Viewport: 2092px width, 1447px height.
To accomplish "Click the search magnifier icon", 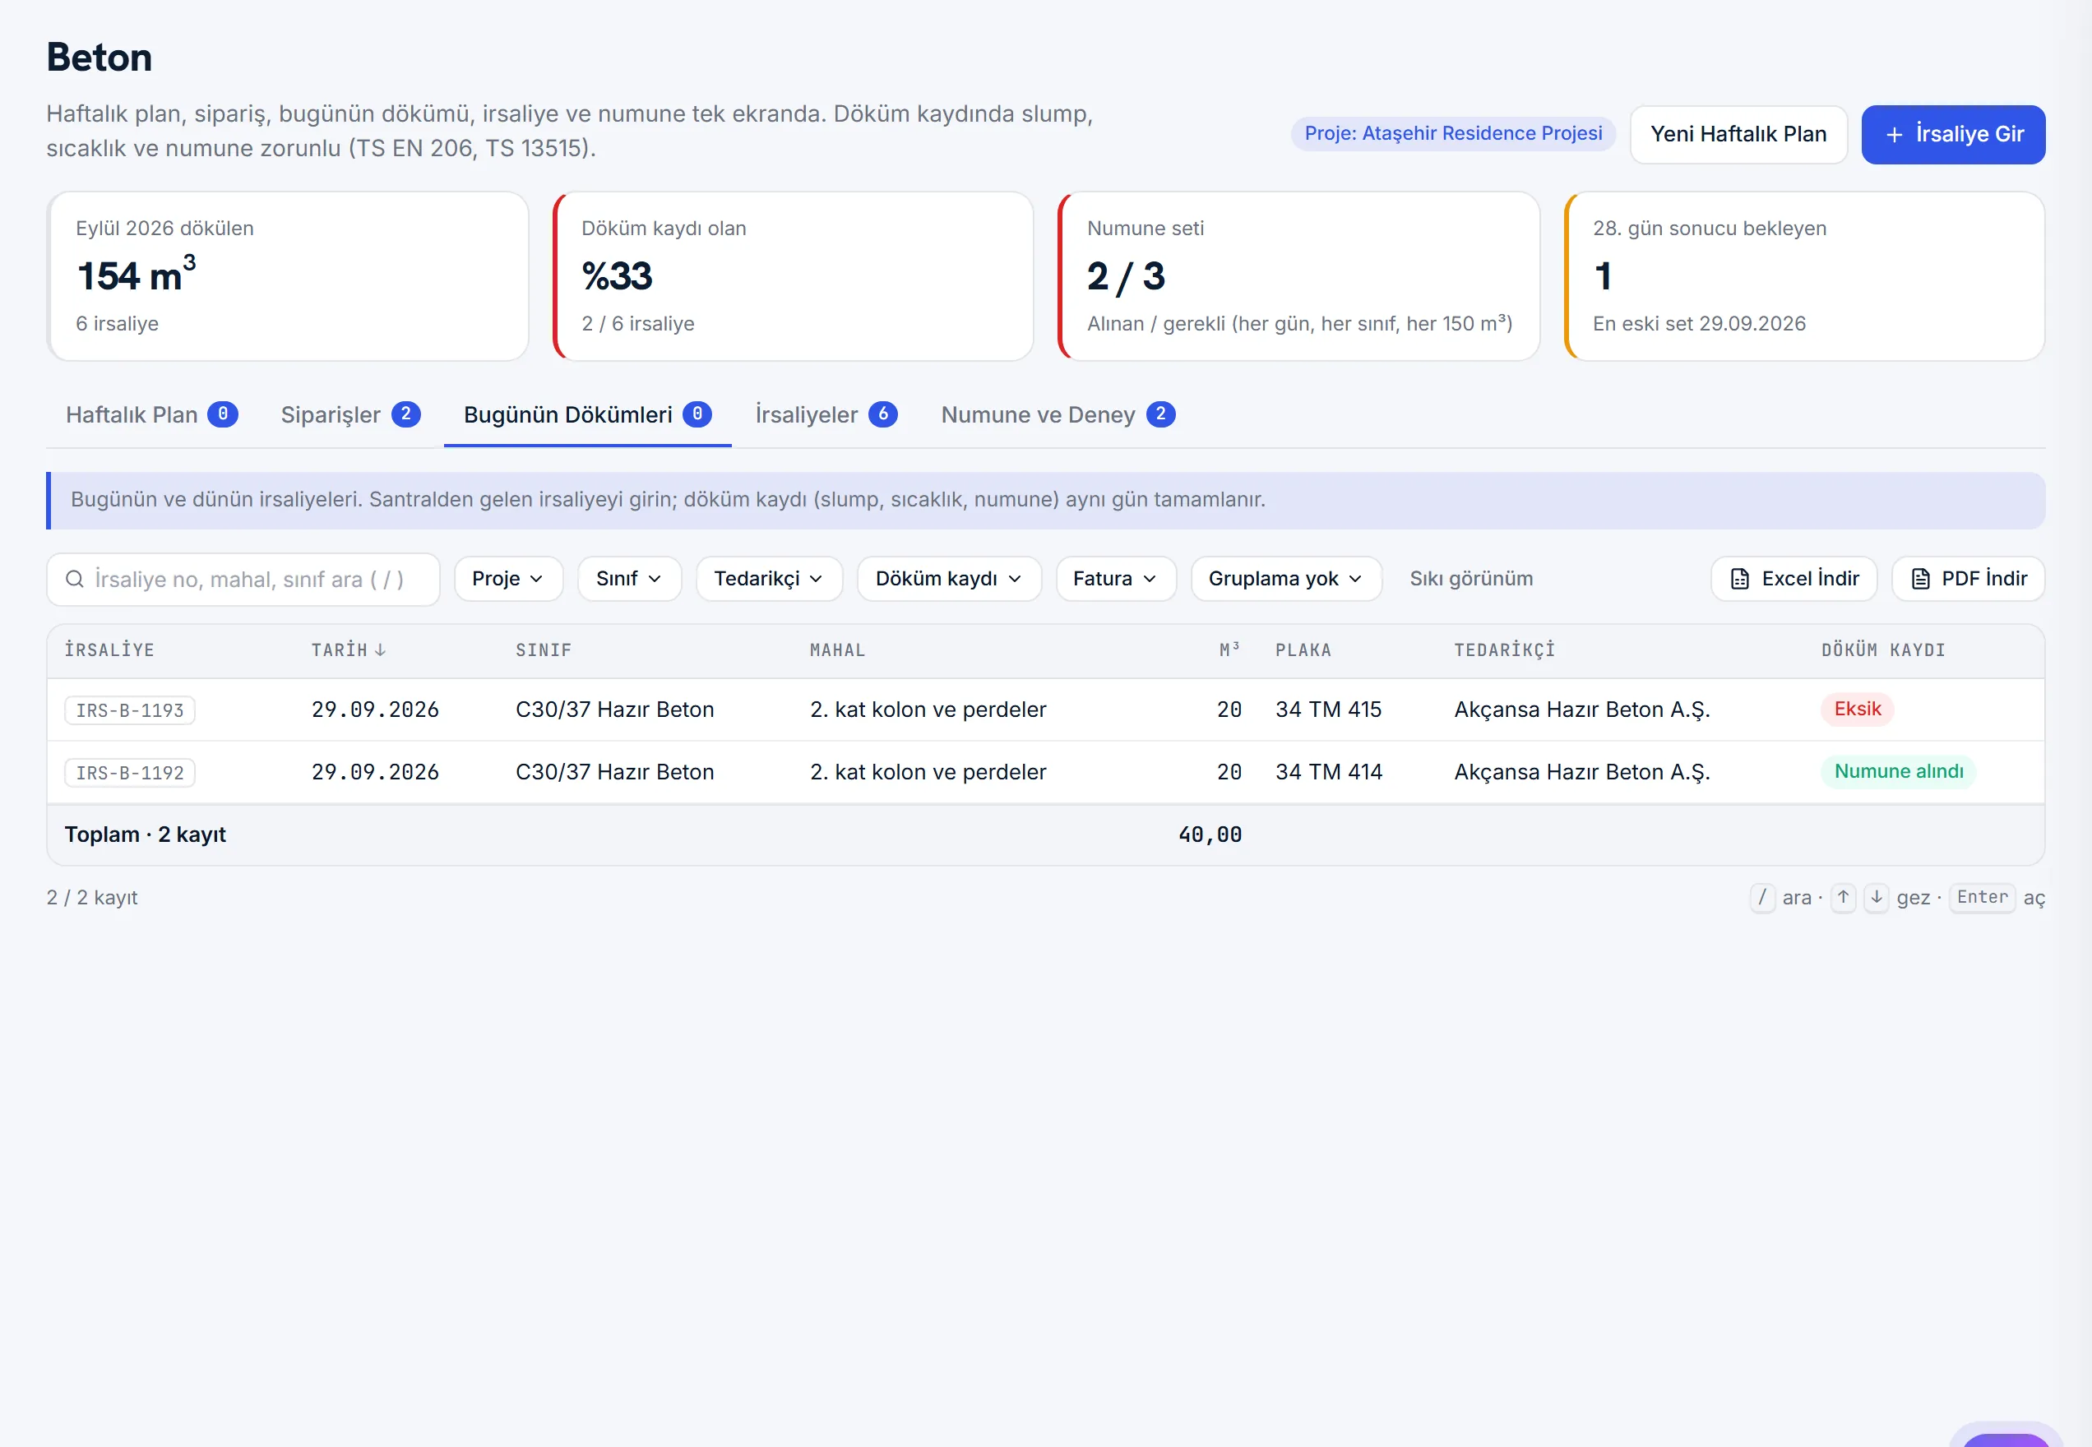I will (74, 579).
